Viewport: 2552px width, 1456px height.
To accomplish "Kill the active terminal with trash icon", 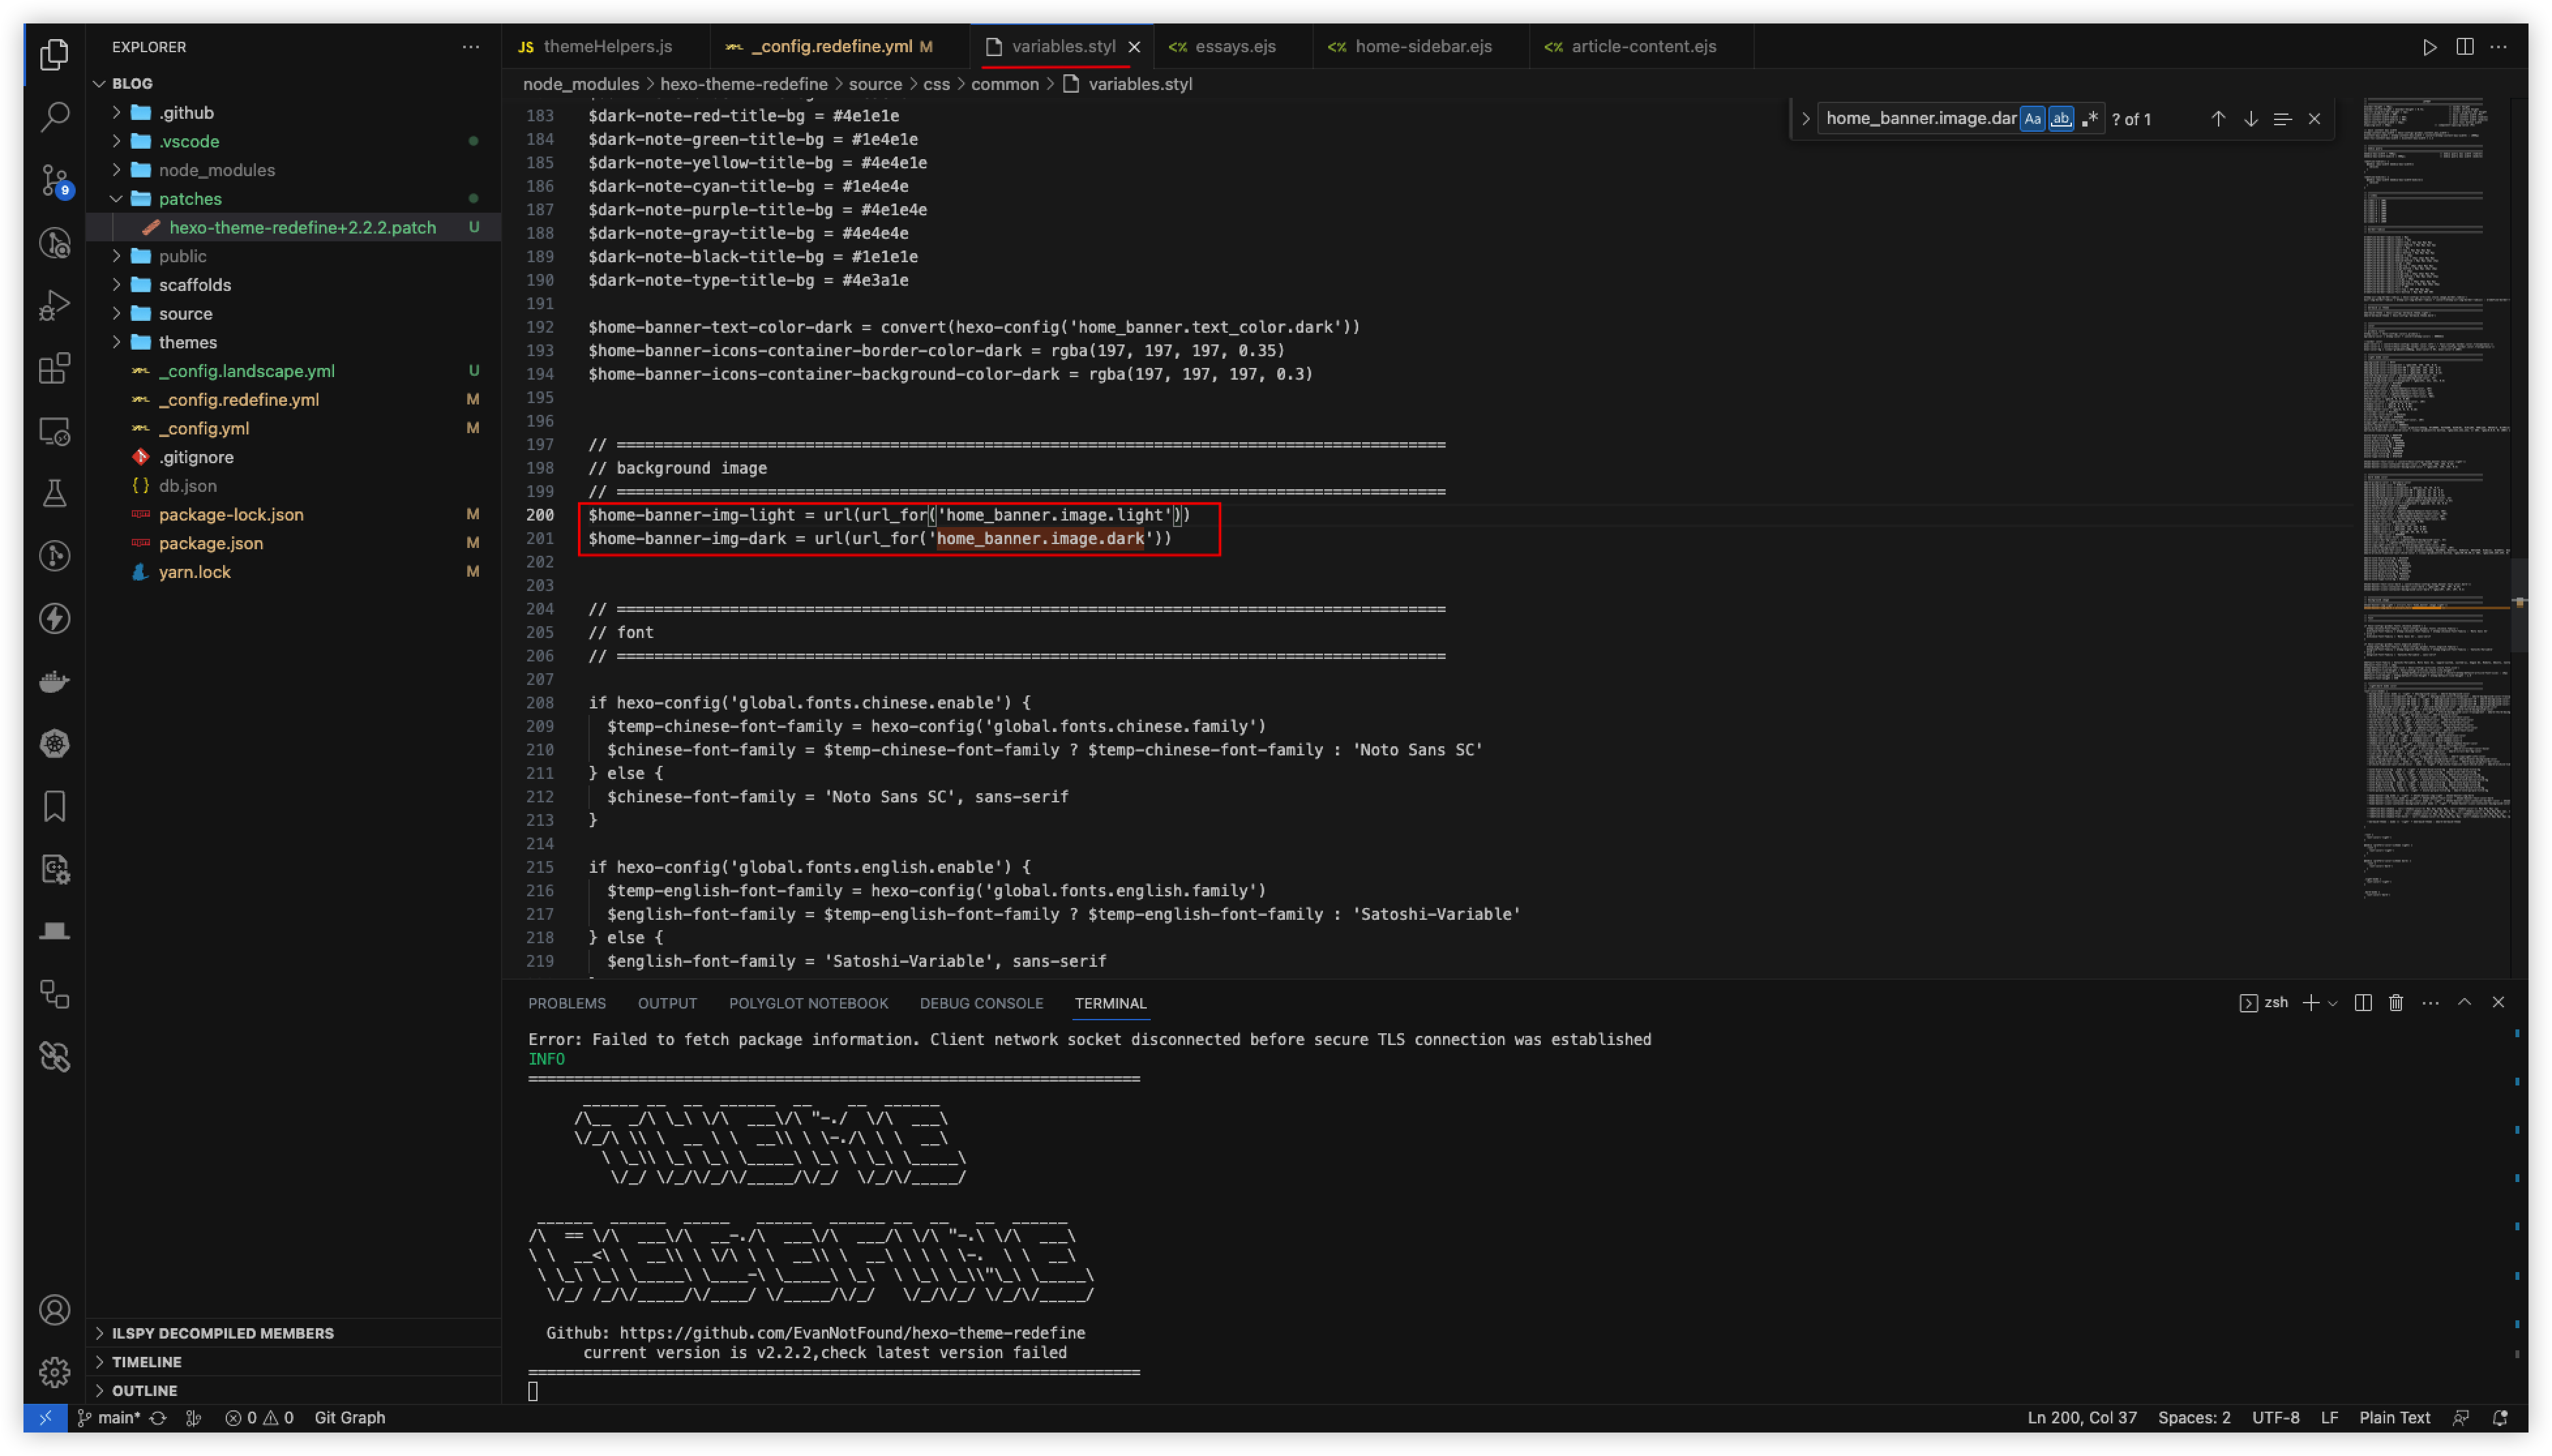I will (2395, 1002).
